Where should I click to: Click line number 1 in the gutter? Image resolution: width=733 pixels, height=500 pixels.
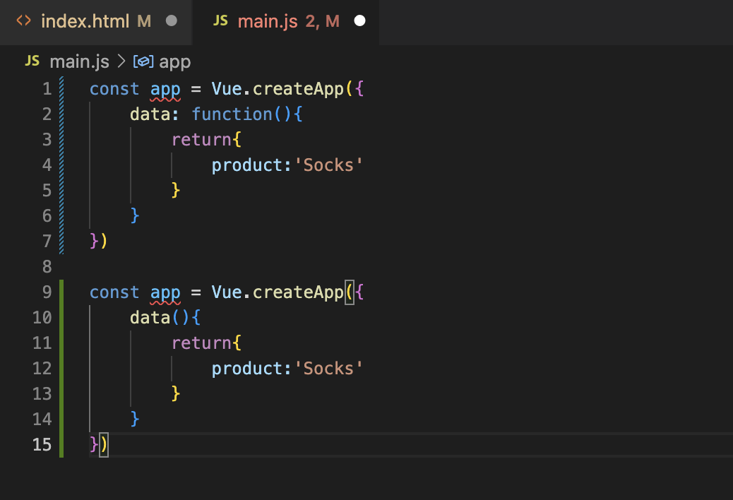(x=47, y=89)
